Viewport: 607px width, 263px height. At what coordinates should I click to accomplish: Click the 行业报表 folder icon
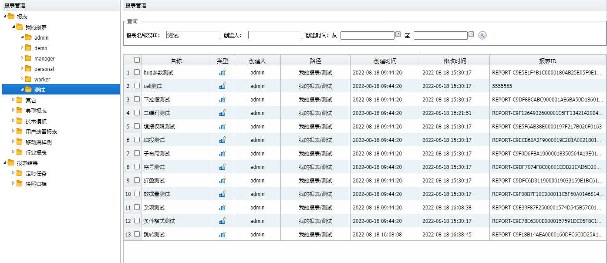(x=20, y=152)
